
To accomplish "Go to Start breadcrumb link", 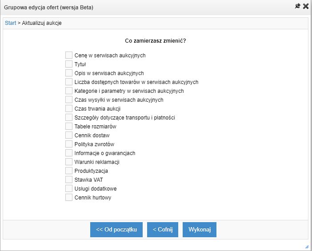I will (10, 23).
